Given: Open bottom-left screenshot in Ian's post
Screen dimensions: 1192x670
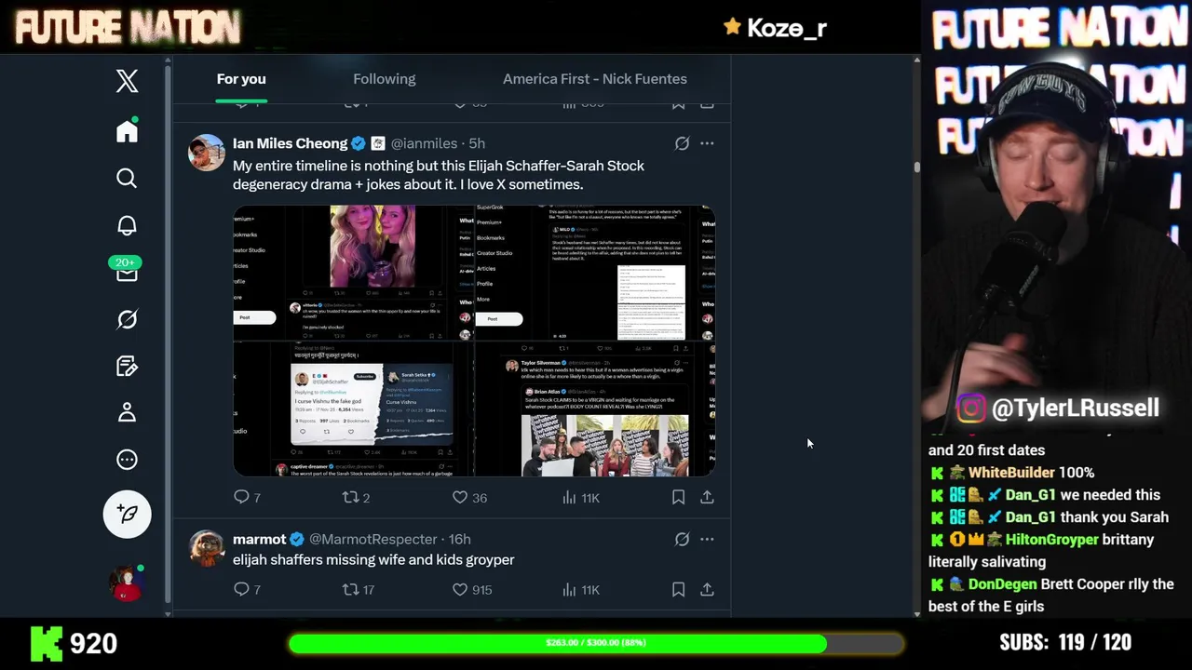Looking at the screenshot, I should (353, 409).
